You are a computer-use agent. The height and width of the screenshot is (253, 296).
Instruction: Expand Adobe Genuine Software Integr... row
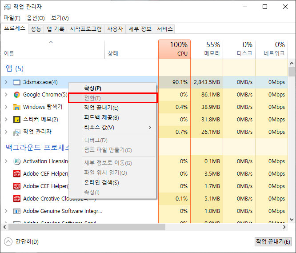(x=6, y=211)
